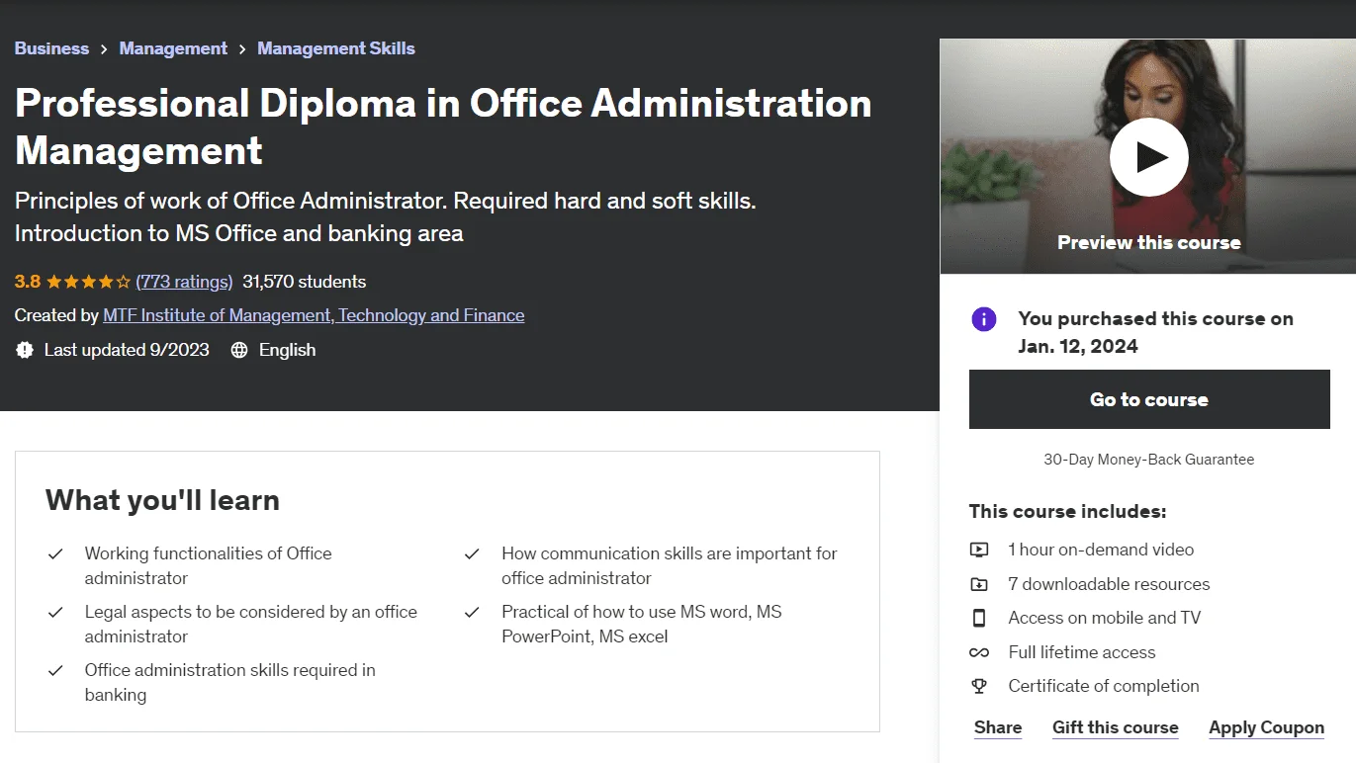The width and height of the screenshot is (1356, 763).
Task: Click the 7 downloadable resources text
Action: 1109,584
